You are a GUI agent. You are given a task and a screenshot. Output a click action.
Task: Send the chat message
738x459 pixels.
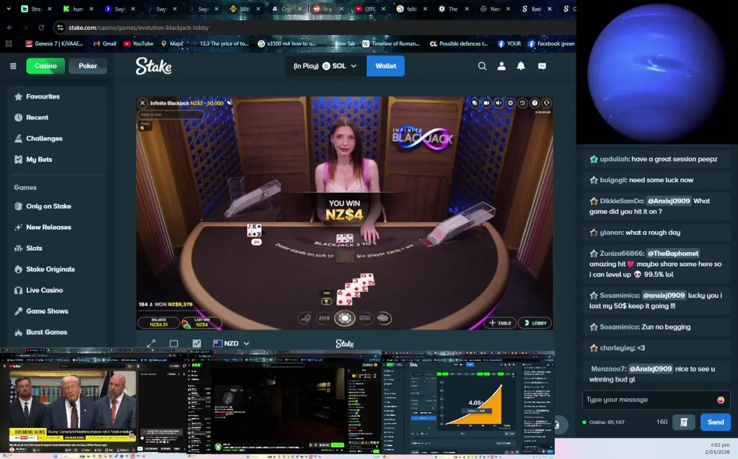[716, 422]
